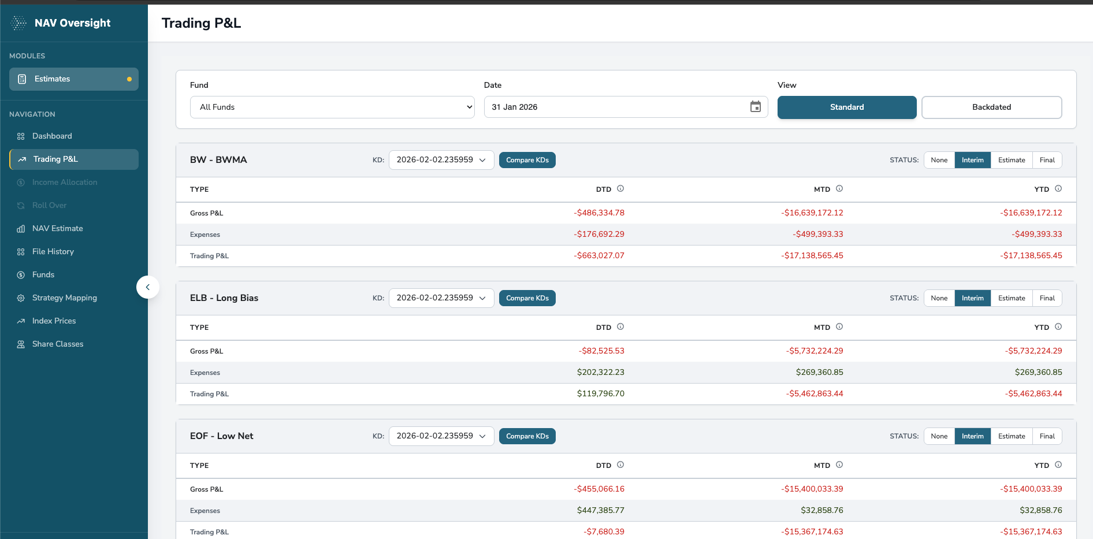This screenshot has height=539, width=1093.
Task: Expand the KD dropdown for BW - BWMA
Action: pos(441,160)
